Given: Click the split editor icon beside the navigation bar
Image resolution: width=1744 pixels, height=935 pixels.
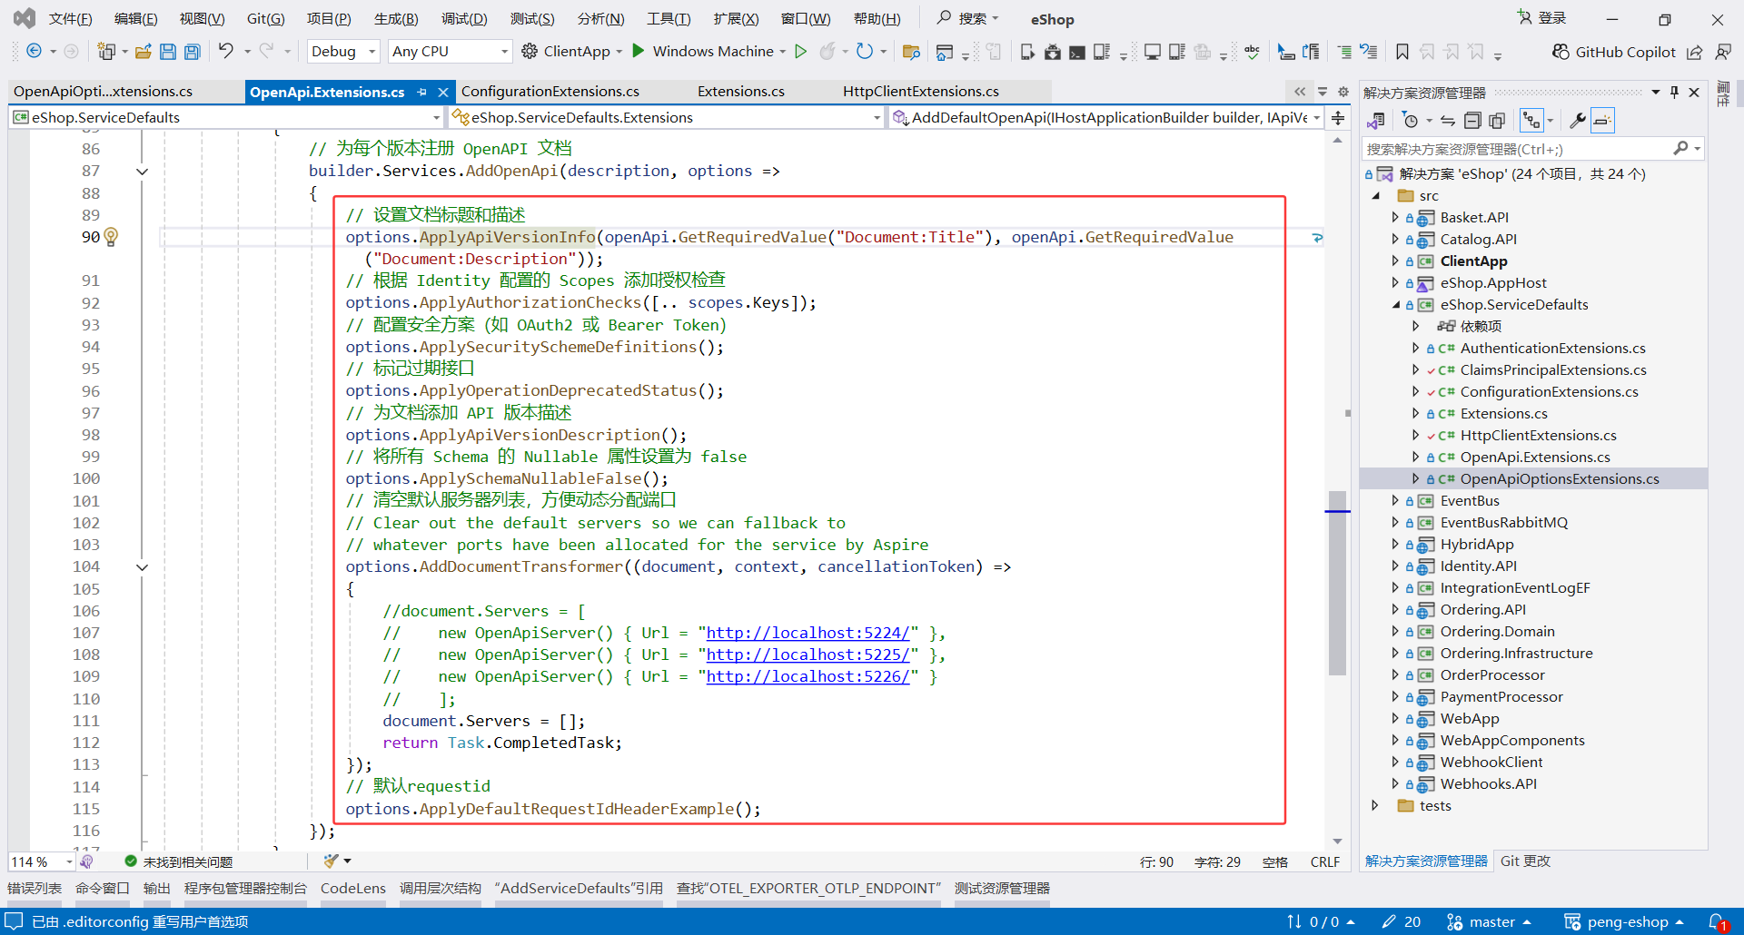Looking at the screenshot, I should click(x=1338, y=118).
